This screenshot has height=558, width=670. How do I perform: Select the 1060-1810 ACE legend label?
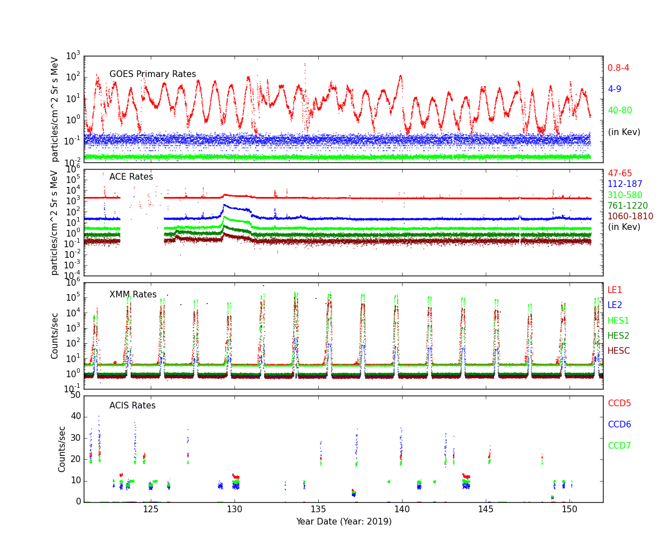(x=630, y=217)
